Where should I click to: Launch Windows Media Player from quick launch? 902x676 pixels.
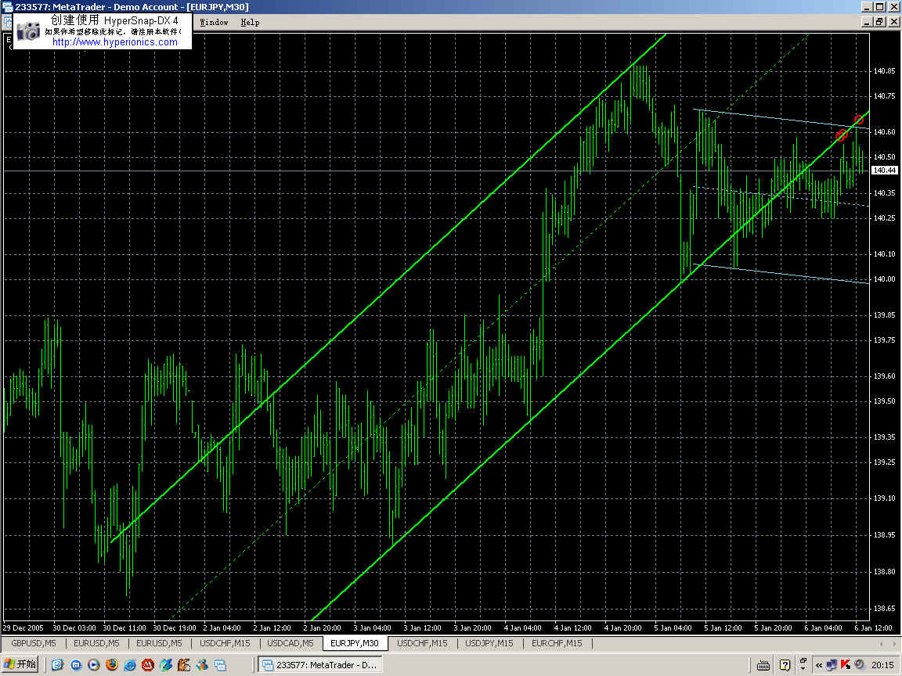(x=94, y=665)
